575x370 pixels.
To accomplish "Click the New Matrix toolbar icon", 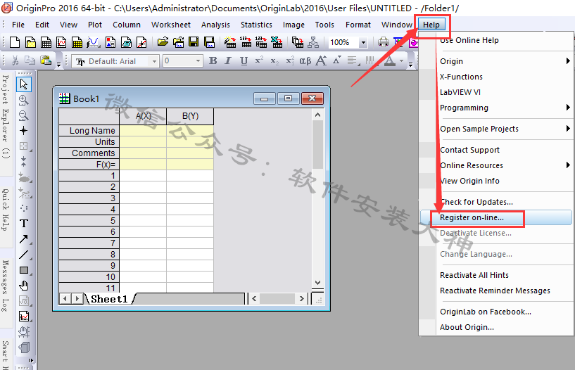I will (77, 42).
